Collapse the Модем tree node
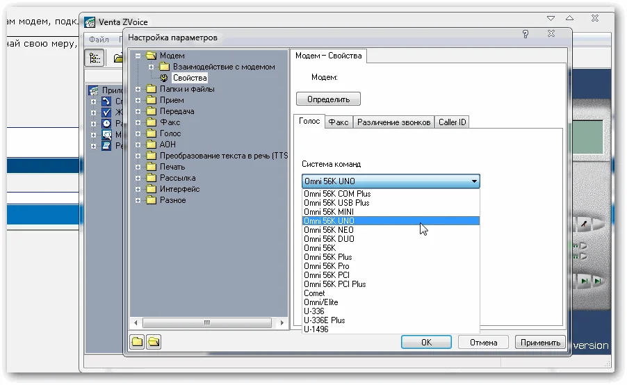This screenshot has width=627, height=385. (x=138, y=56)
